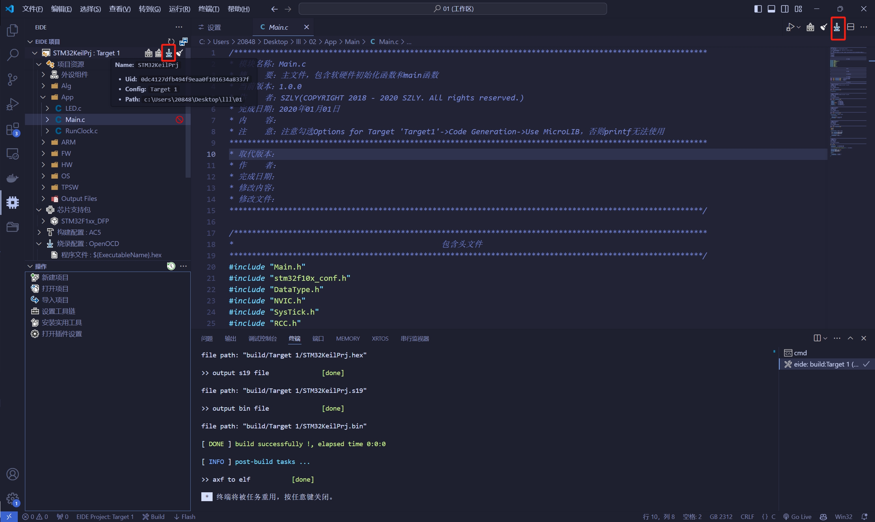
Task: Open the Source Control view
Action: click(x=13, y=80)
